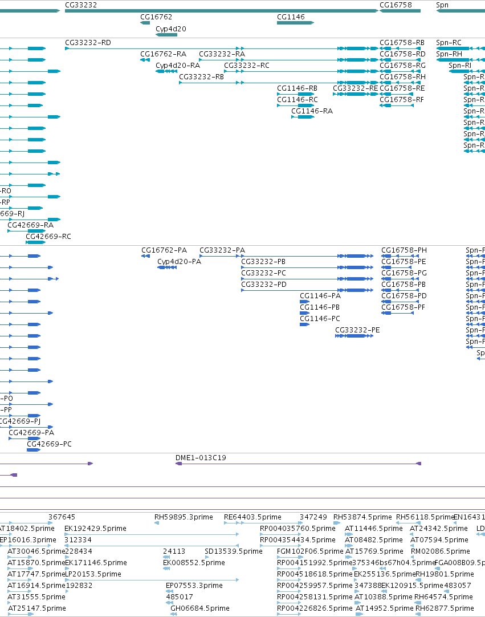Click transcript CG1146-RC
Screen dimensions: 485x617
click(x=295, y=105)
